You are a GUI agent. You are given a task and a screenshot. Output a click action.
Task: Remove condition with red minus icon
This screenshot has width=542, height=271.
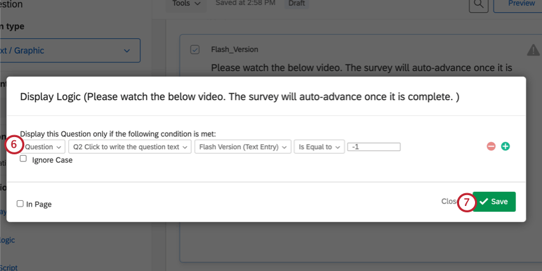(491, 147)
